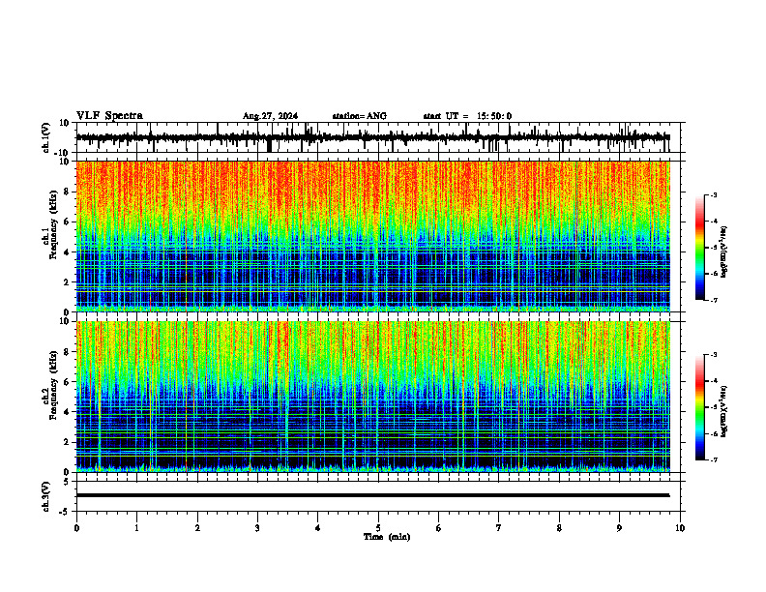Click the ch.2 spectrogram color bar
The height and width of the screenshot is (592, 766).
(x=699, y=407)
